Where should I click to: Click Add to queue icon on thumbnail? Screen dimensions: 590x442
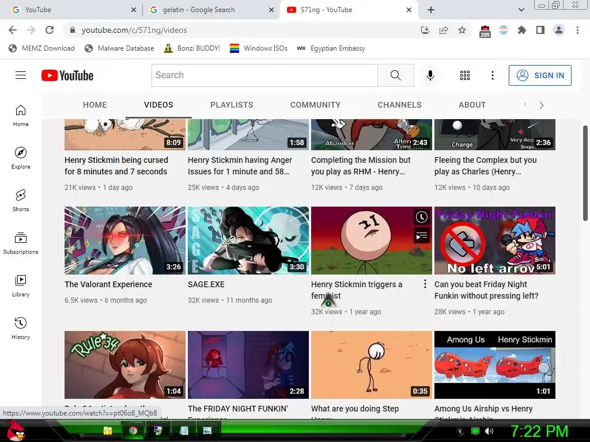coord(421,235)
